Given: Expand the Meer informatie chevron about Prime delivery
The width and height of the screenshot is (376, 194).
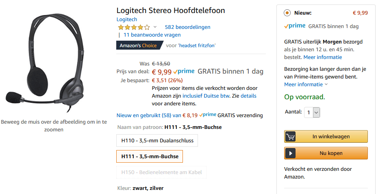Looking at the screenshot, I should tap(326, 85).
